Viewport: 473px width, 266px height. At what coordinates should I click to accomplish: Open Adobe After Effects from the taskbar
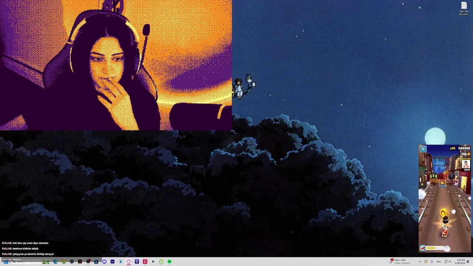click(112, 262)
